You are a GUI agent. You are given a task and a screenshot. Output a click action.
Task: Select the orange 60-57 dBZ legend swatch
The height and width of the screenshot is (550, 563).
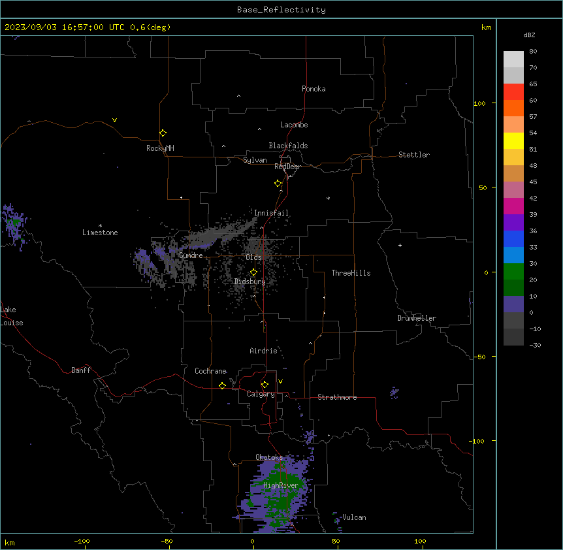coord(513,108)
